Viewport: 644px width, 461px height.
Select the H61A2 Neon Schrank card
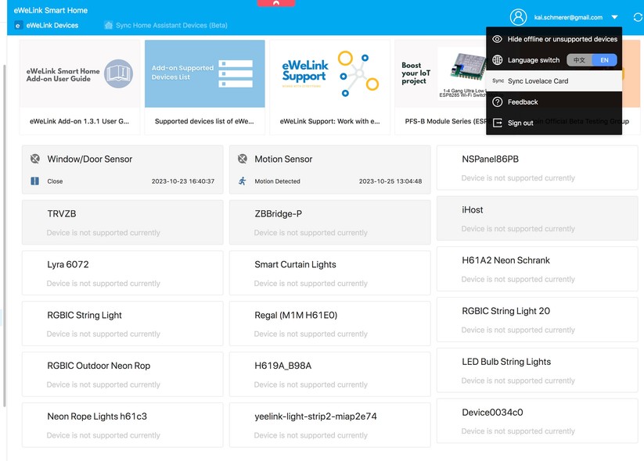coord(538,269)
